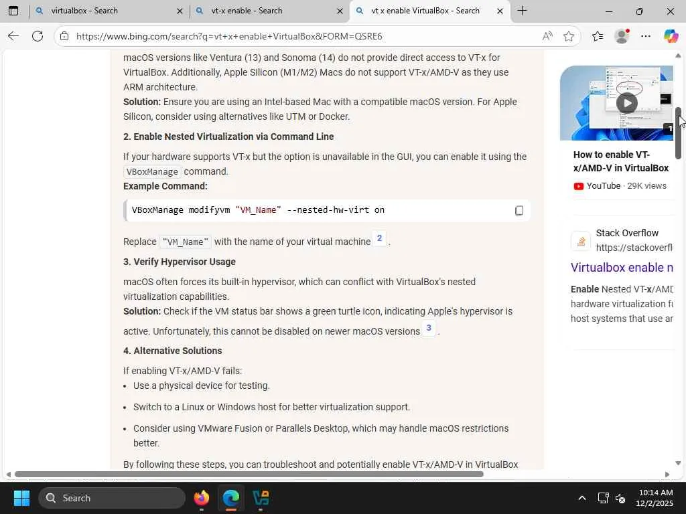Activate Read aloud icon in address bar
The height and width of the screenshot is (514, 686).
pyautogui.click(x=547, y=36)
